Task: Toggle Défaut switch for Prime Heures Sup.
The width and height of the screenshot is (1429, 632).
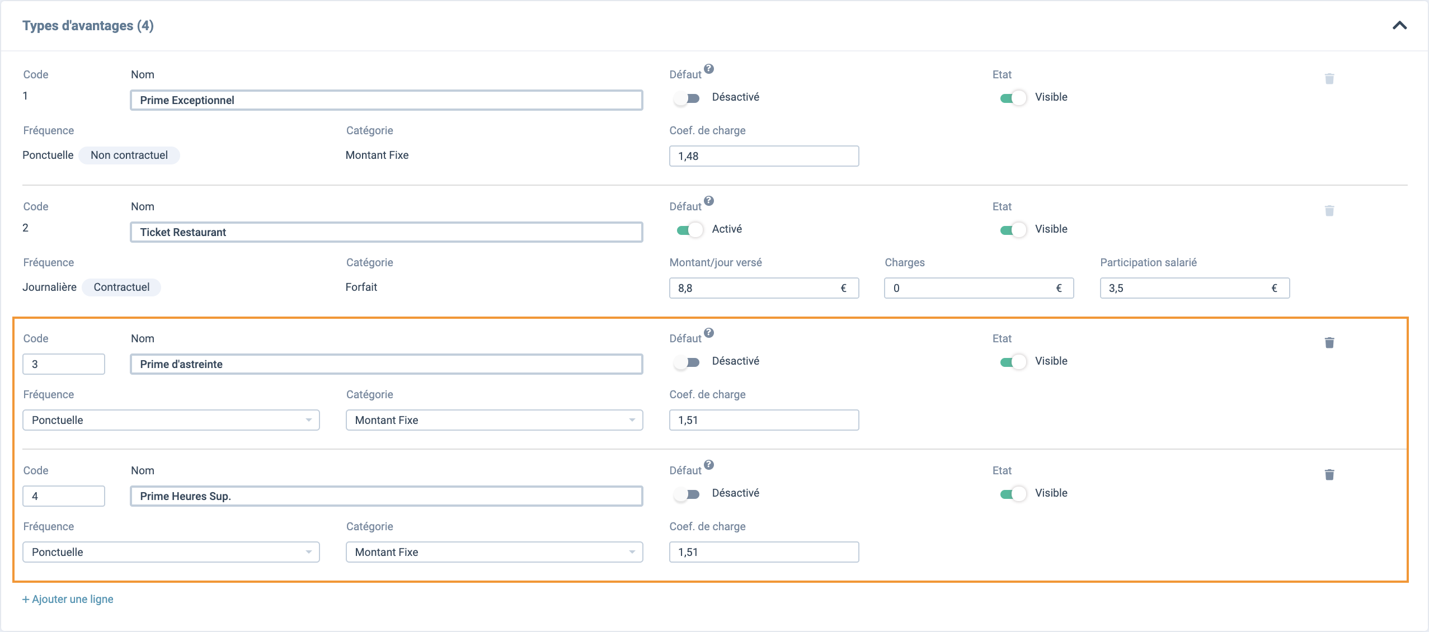Action: click(x=687, y=494)
